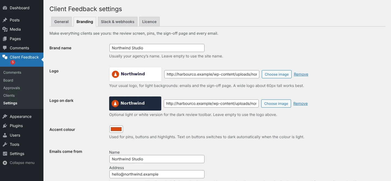Click the Logo on dark label
The height and width of the screenshot is (181, 391).
pos(61,101)
